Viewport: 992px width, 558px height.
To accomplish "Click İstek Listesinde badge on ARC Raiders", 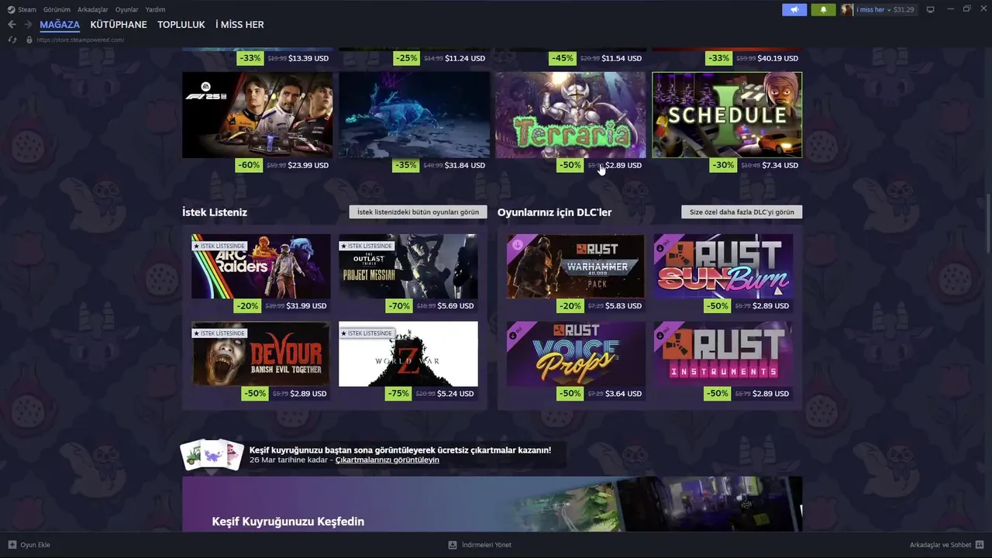I will (219, 246).
